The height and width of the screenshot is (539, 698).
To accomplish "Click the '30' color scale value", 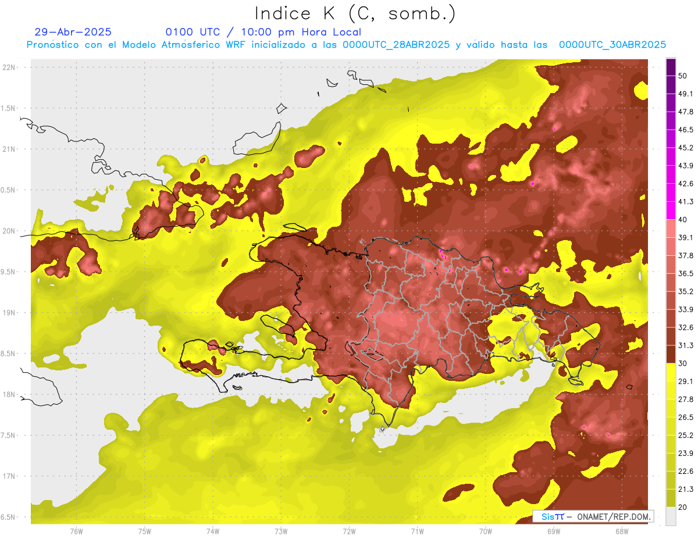I will 683,363.
